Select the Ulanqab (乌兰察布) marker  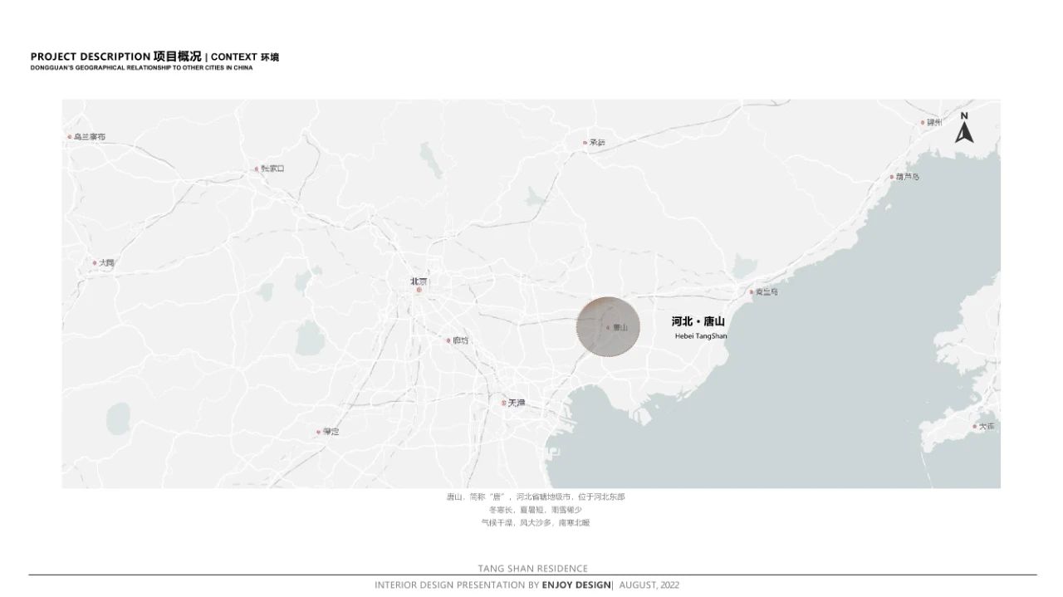[71, 137]
